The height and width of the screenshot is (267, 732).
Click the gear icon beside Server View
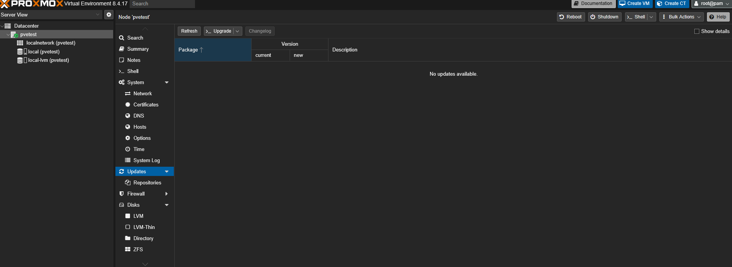[109, 15]
